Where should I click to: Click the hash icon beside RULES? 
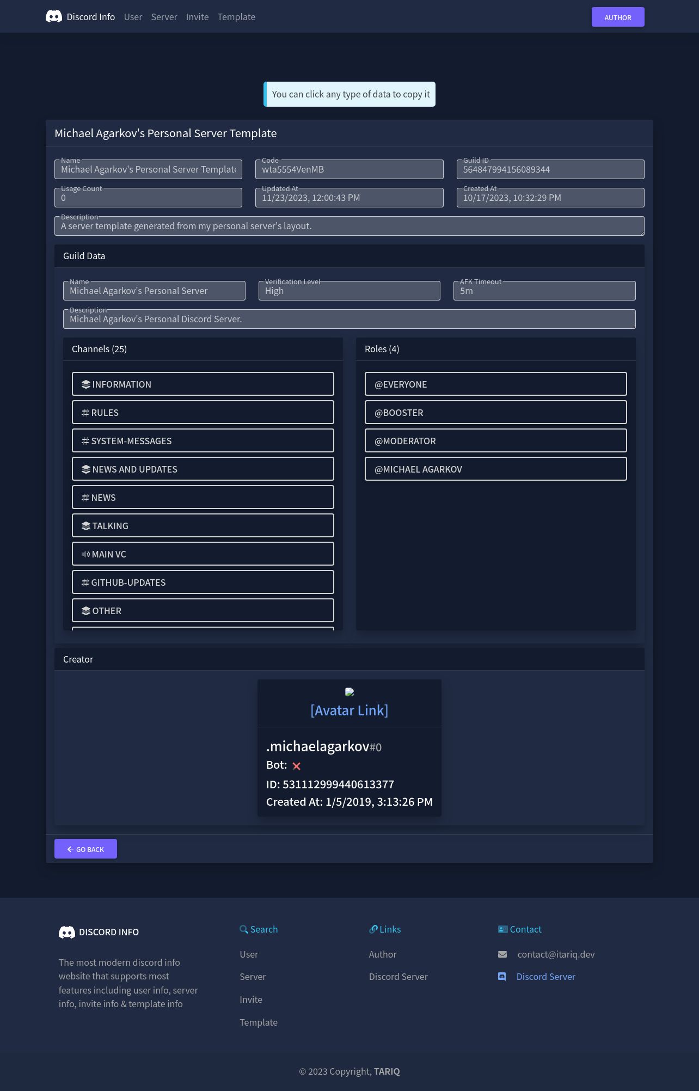pos(85,413)
